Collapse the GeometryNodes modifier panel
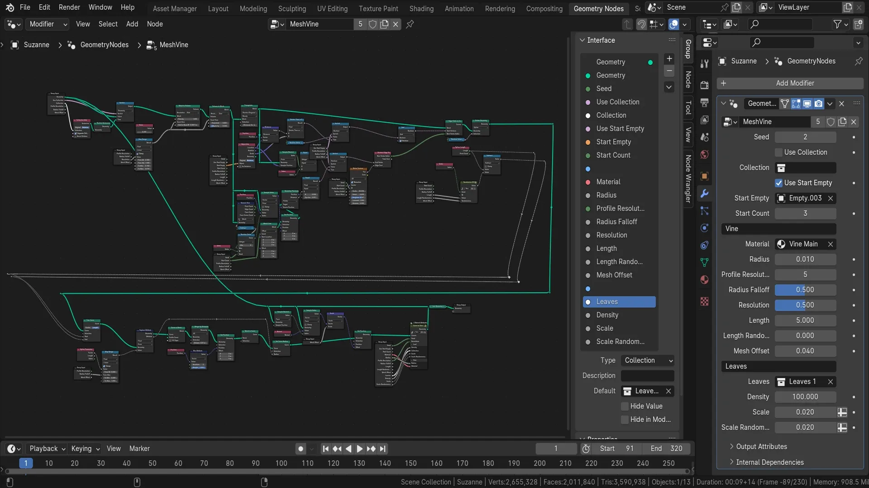The height and width of the screenshot is (488, 869). [723, 103]
